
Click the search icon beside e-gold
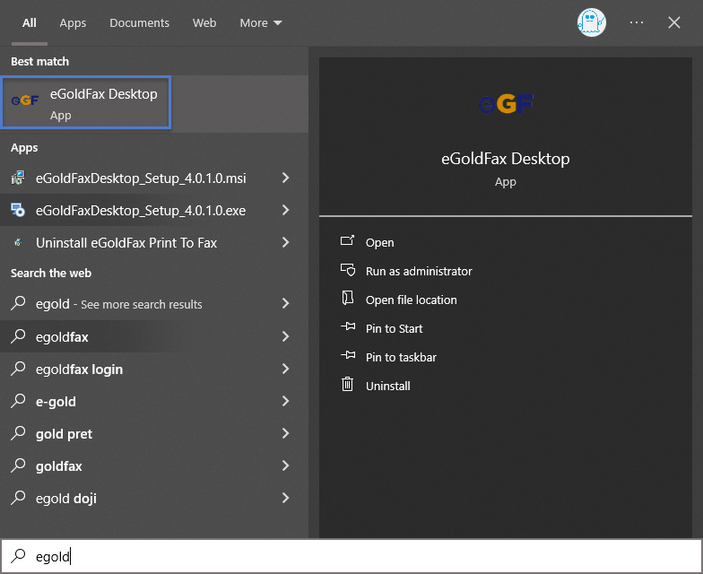coord(18,400)
